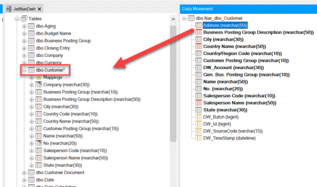
Task: Click the red Salesperson Name field icon in Data Movement
Action: pyautogui.click(x=199, y=103)
